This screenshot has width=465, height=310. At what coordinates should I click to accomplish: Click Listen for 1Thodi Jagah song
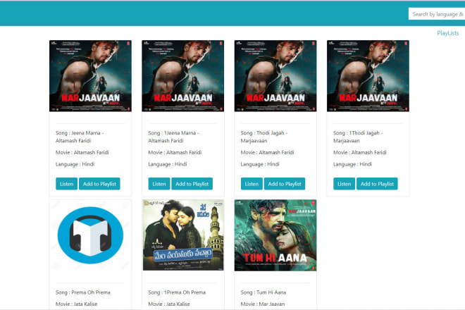pyautogui.click(x=344, y=184)
